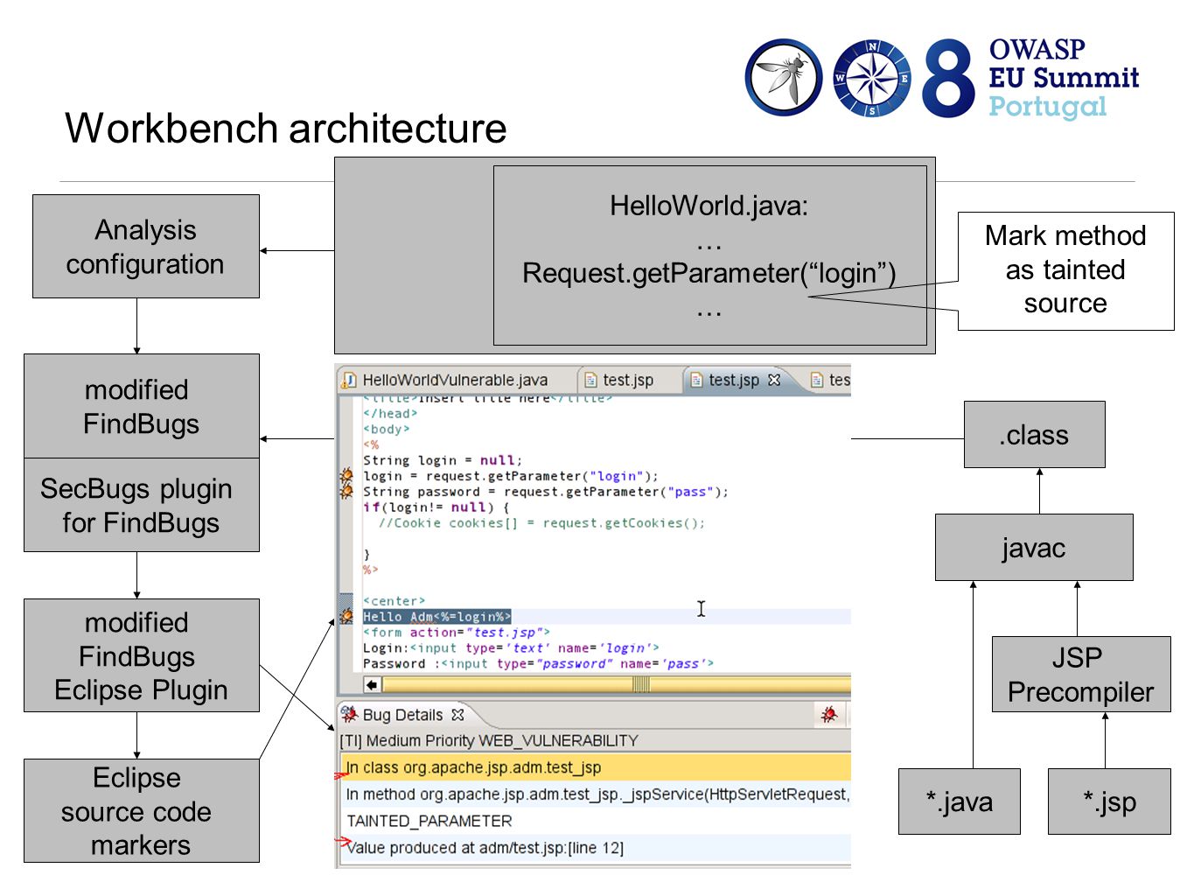
Task: Click the 'JSP Precompiler' box
Action: 1081,675
